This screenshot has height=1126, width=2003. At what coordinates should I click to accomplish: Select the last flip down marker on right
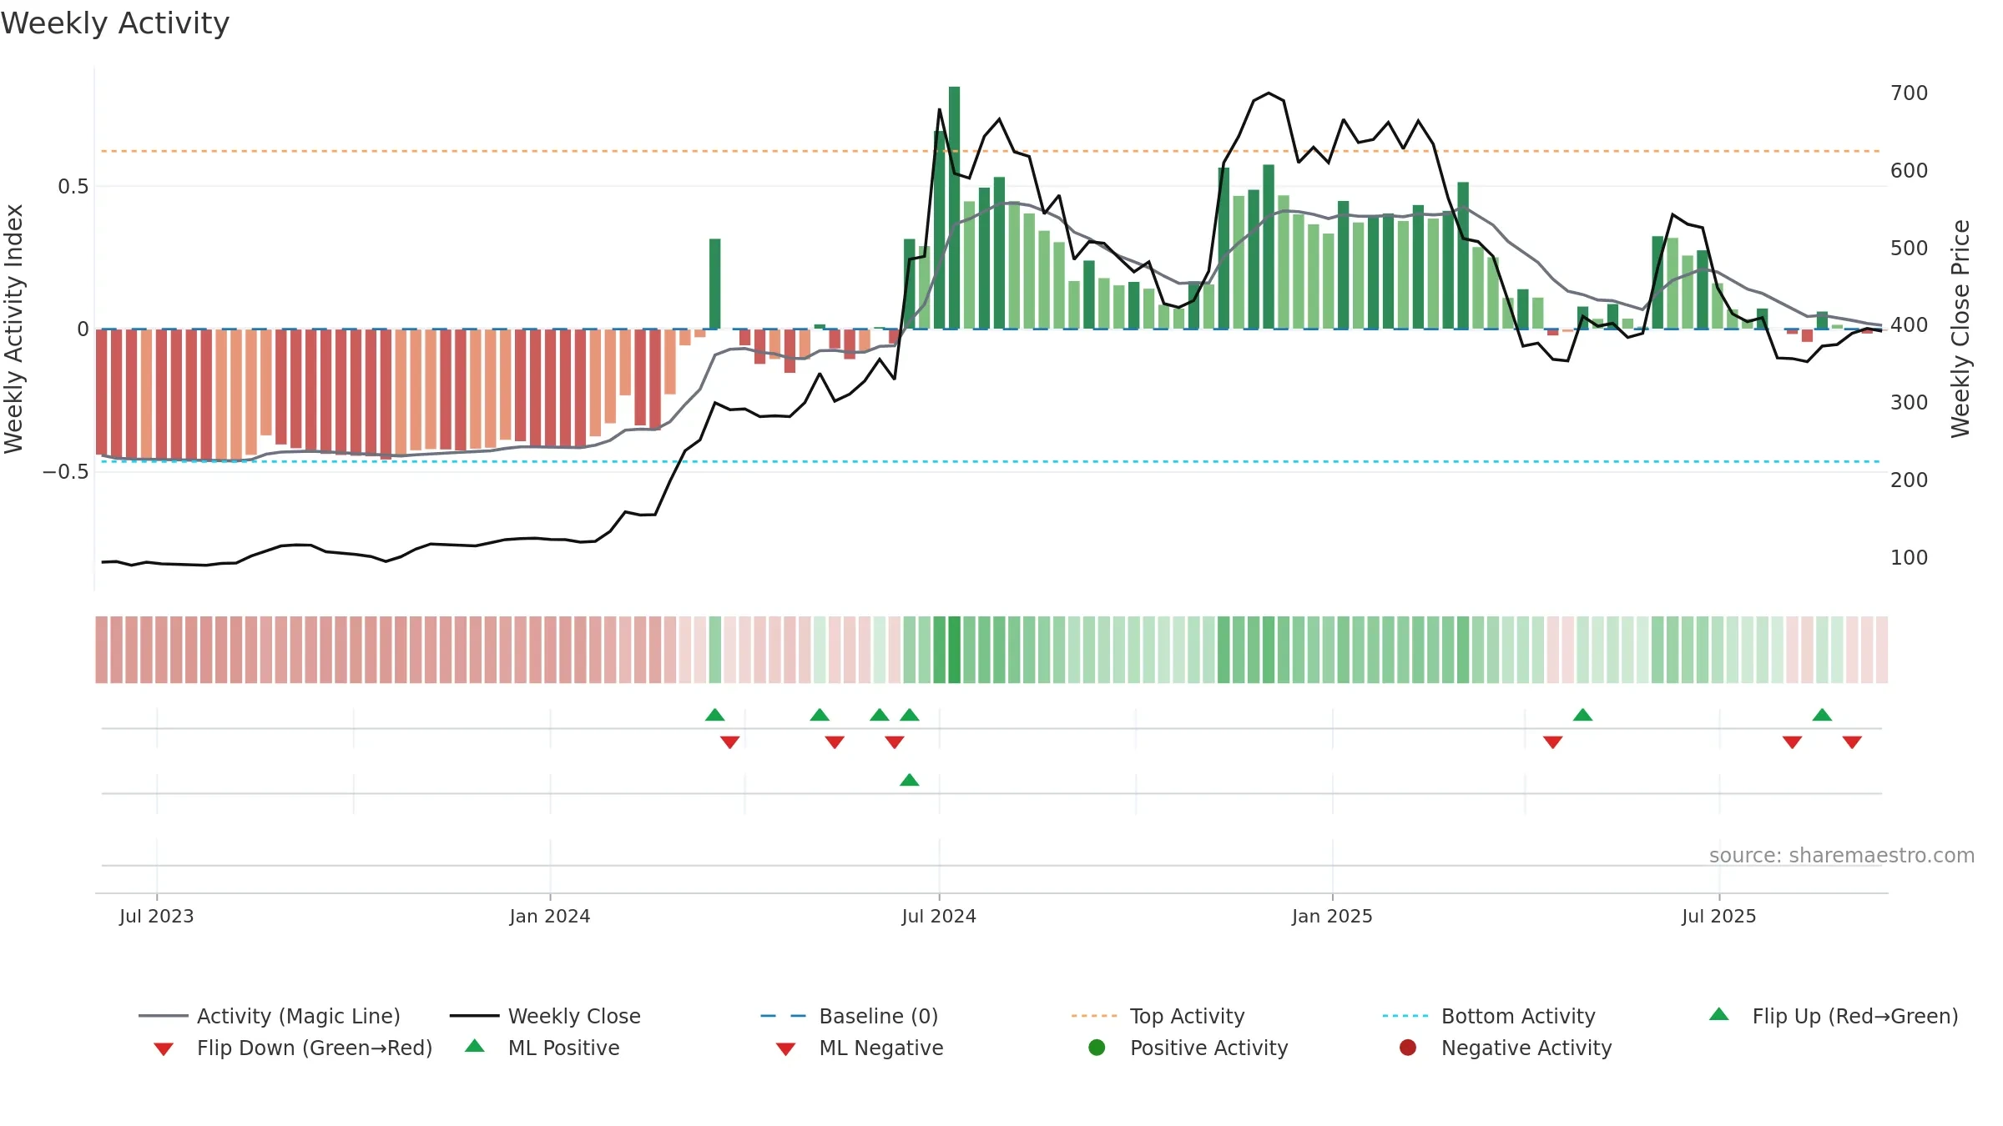[1852, 742]
